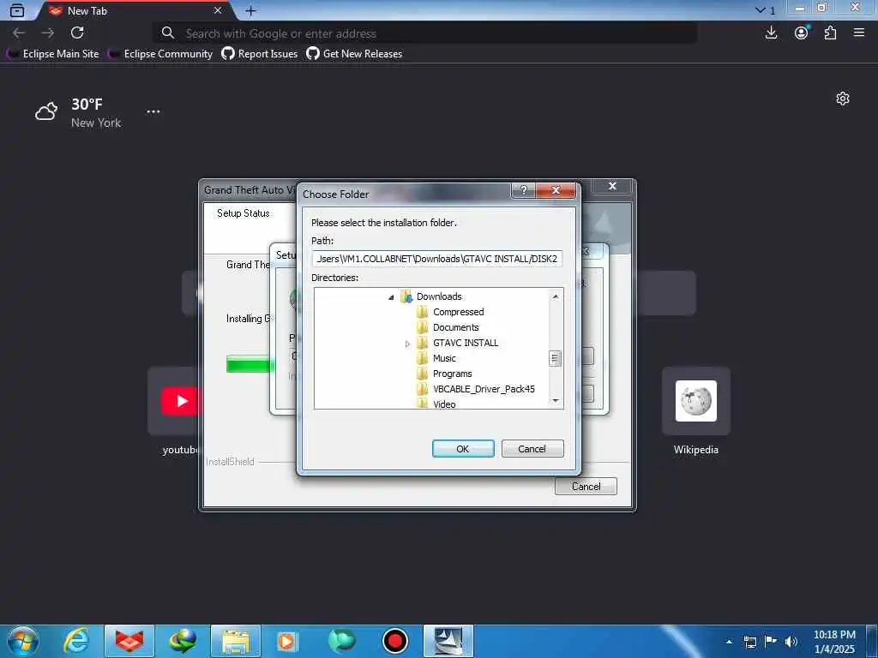Select the GTAVC INSTALL folder

click(x=466, y=343)
